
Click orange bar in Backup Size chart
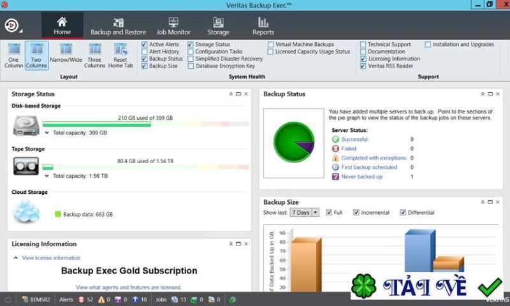click(306, 265)
